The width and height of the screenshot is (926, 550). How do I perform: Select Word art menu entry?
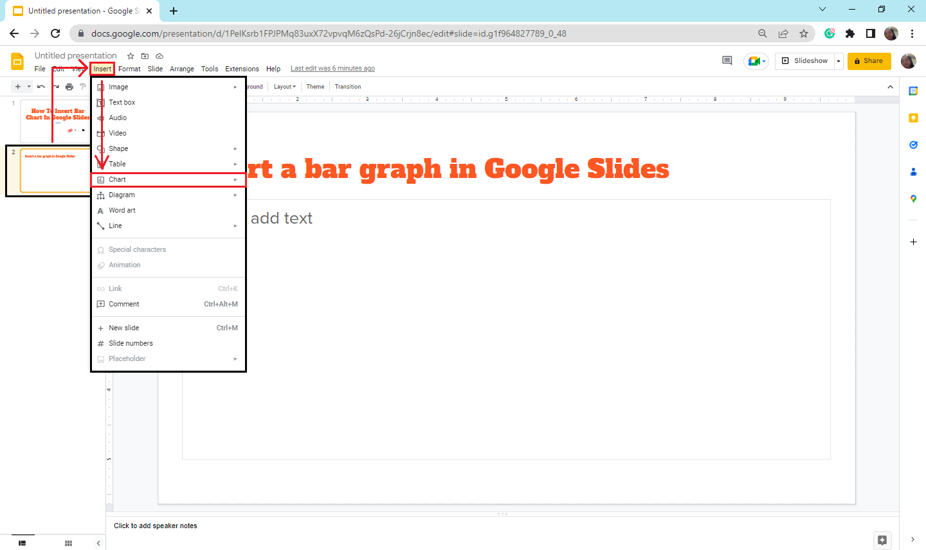click(168, 210)
